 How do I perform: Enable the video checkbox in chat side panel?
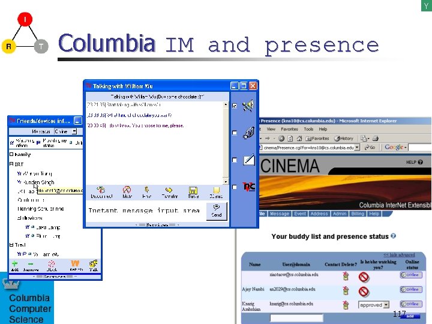(235, 133)
